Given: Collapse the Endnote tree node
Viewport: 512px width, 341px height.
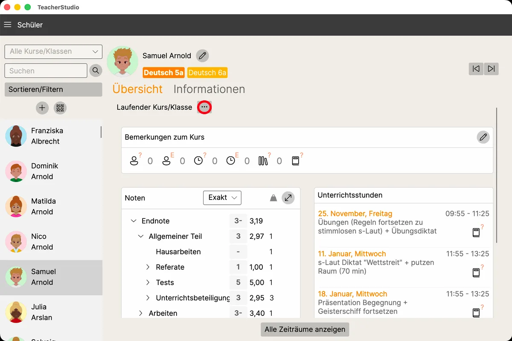Looking at the screenshot, I should pos(134,221).
